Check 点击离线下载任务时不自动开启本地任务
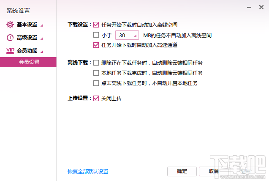 click(x=96, y=83)
